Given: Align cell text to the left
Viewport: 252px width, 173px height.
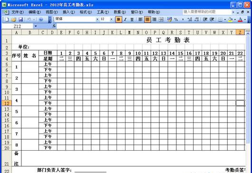Looking at the screenshot, I should coord(141,19).
